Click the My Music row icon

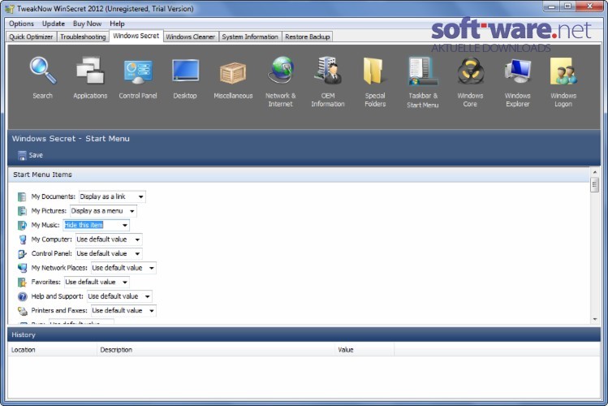click(22, 225)
